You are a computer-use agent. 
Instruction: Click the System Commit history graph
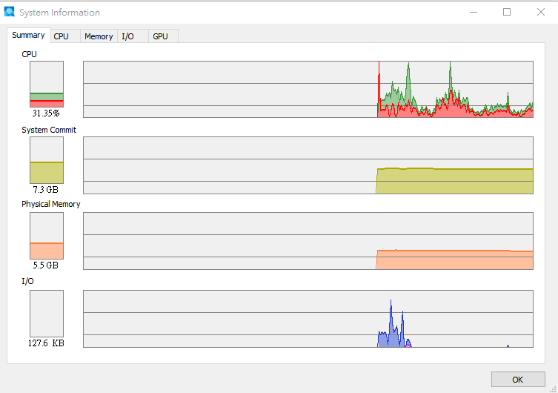click(x=308, y=165)
